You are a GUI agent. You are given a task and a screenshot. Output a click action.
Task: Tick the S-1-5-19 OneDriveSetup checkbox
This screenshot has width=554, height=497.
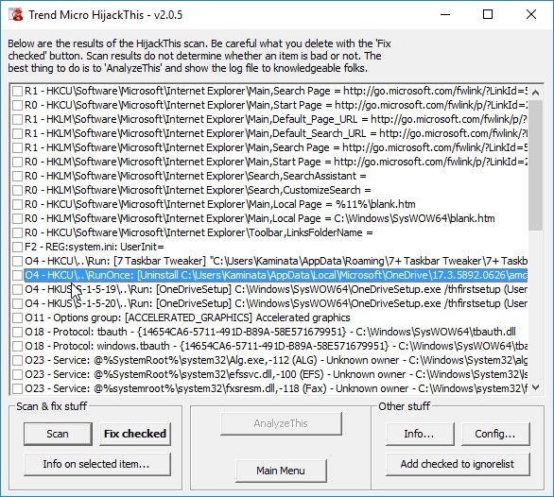click(17, 289)
